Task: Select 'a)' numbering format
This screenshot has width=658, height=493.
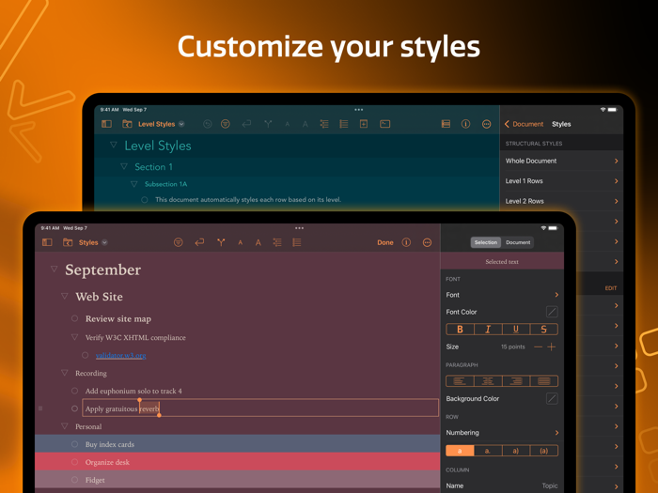Action: pos(516,451)
